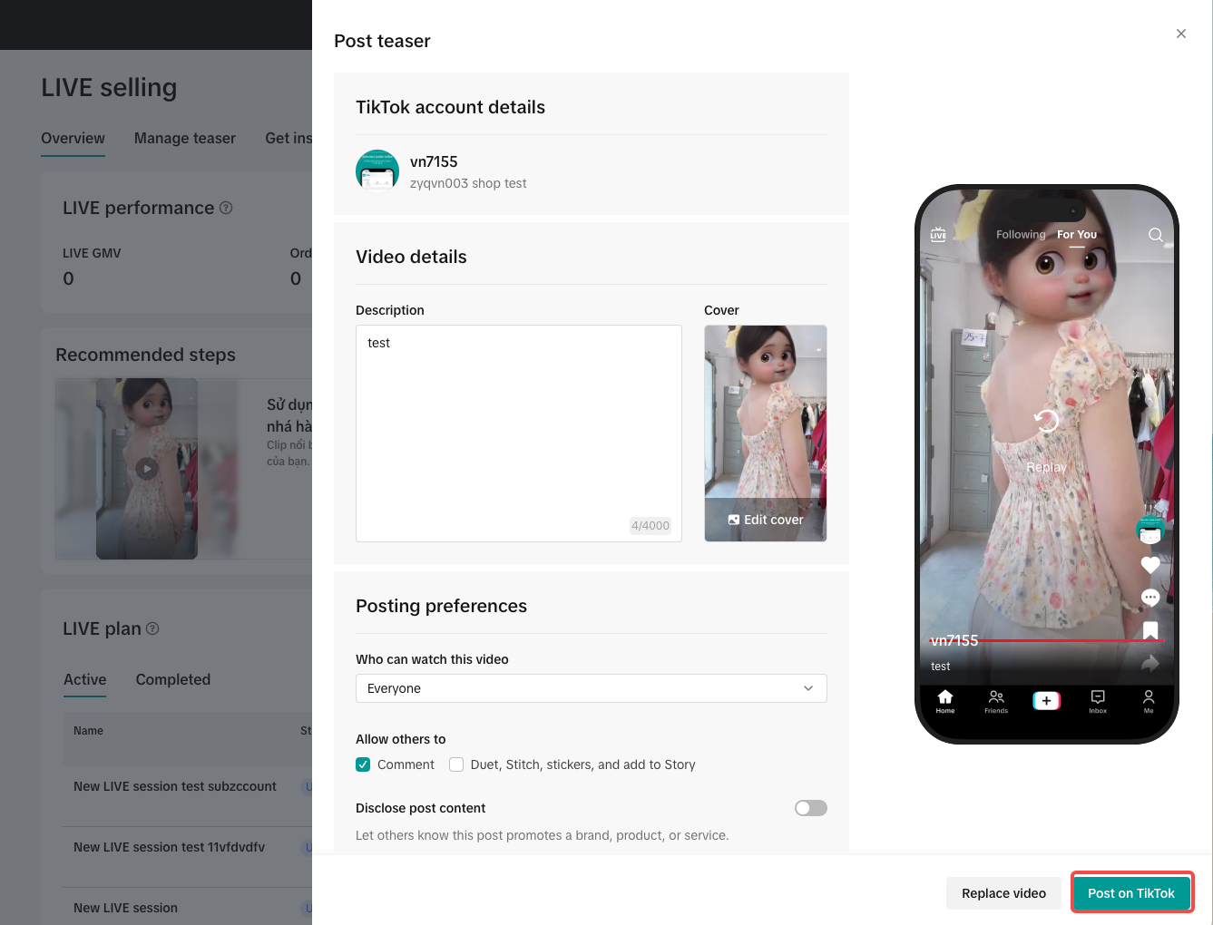Tap the search icon in phone preview
Image resolution: width=1213 pixels, height=925 pixels.
point(1155,235)
